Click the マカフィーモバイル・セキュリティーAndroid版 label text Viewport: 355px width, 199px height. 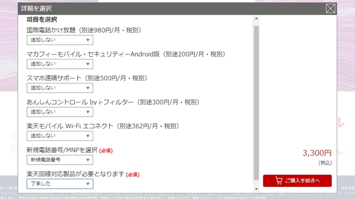point(126,55)
